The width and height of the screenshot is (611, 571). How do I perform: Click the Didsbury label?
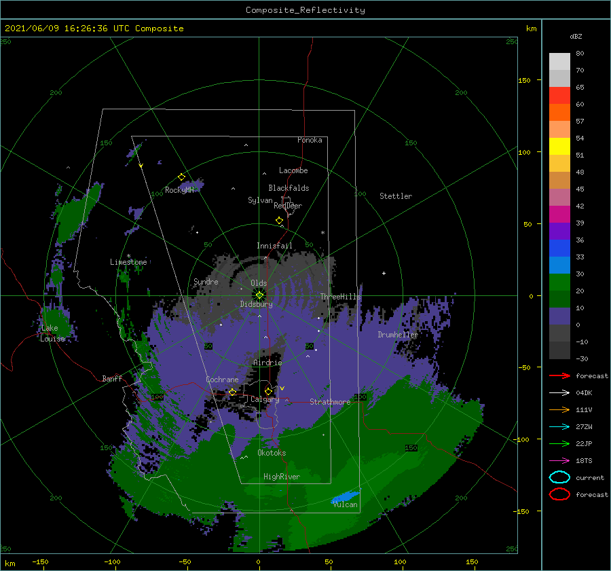click(x=257, y=304)
